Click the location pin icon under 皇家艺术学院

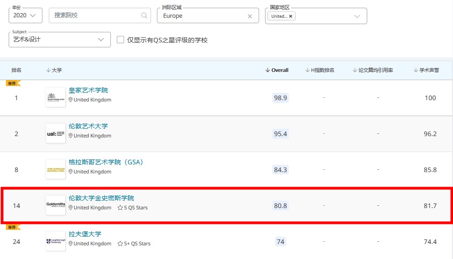(x=71, y=100)
